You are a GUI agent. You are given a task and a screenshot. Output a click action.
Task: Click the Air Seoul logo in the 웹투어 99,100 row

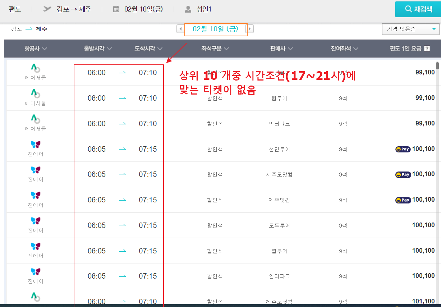tap(36, 93)
